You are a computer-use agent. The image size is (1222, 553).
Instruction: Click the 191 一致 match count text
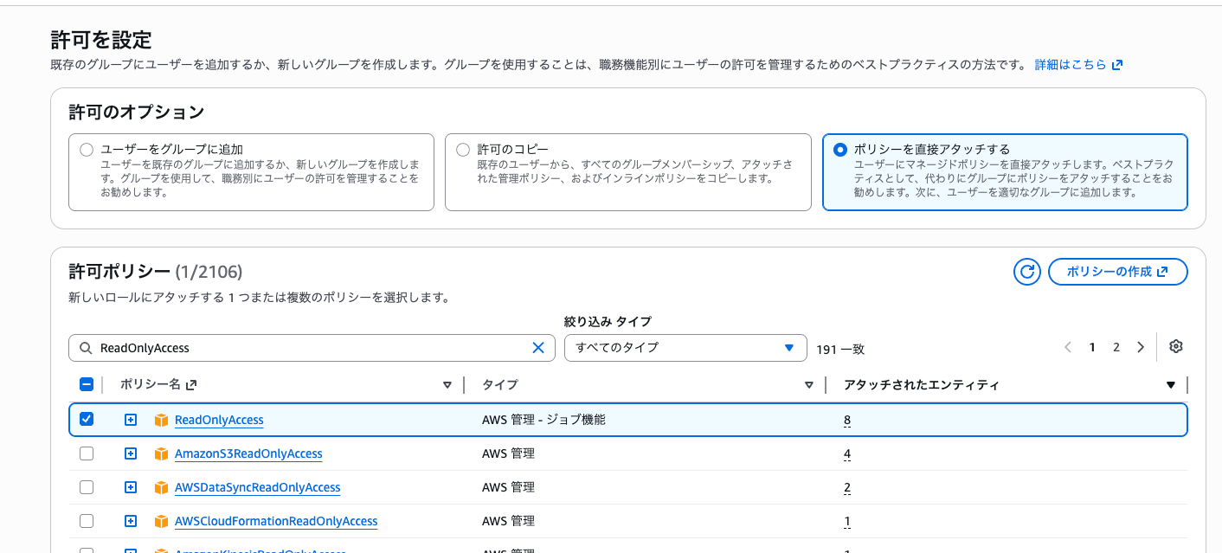click(840, 349)
